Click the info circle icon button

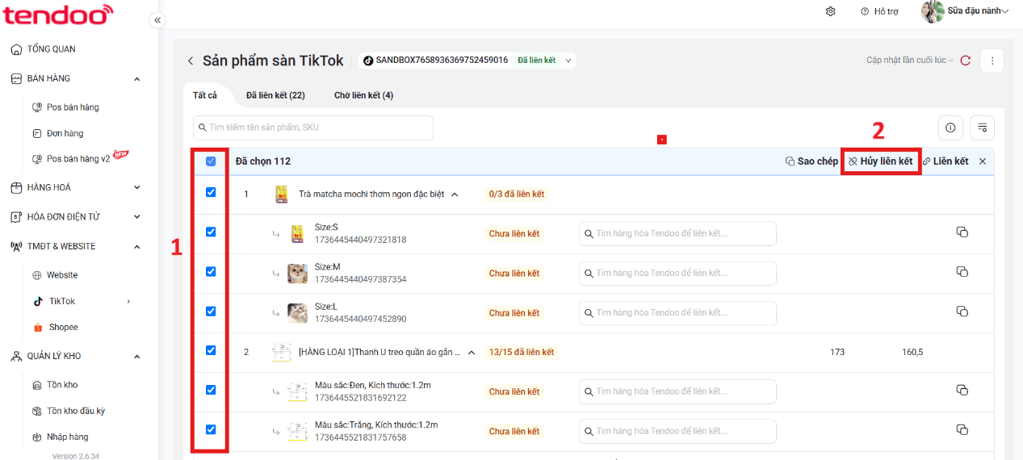click(950, 128)
